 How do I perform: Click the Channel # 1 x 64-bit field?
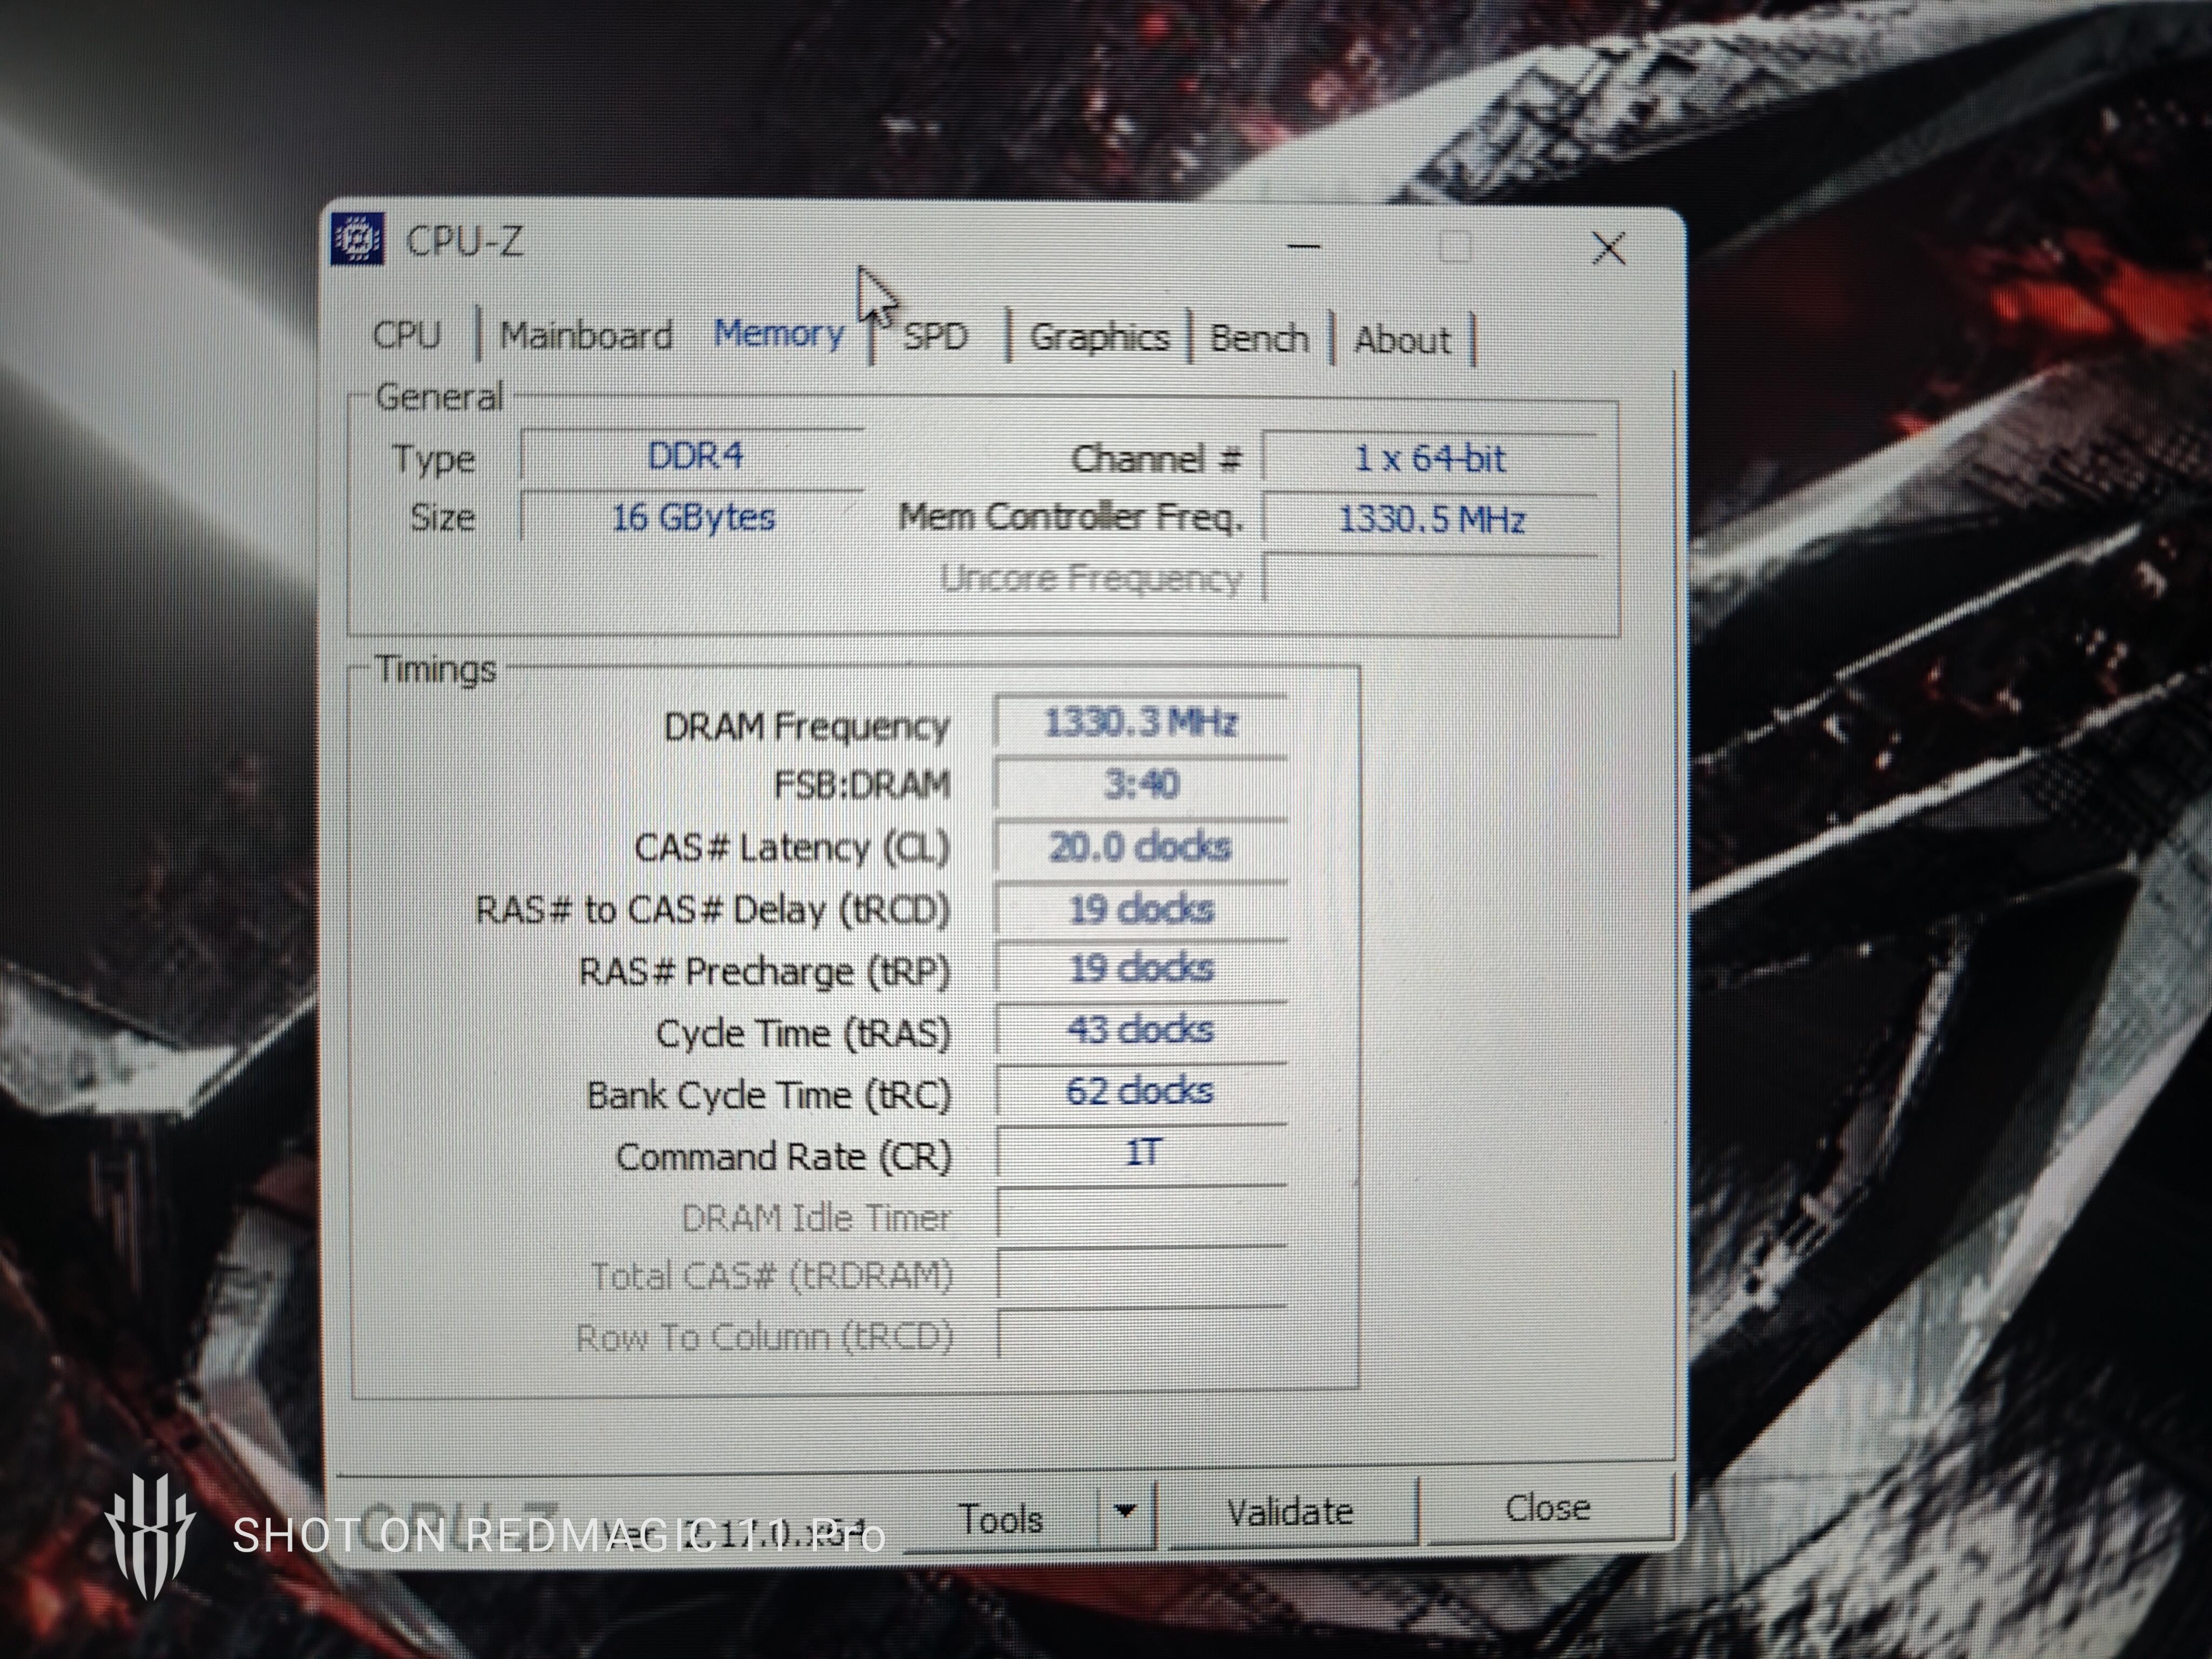[1430, 459]
